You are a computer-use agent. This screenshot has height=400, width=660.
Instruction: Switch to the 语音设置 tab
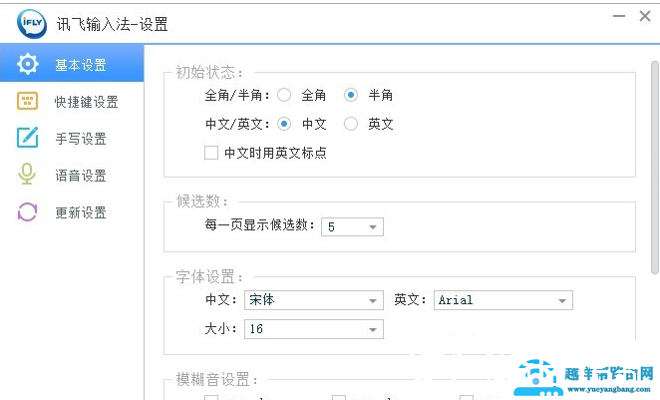(x=72, y=176)
